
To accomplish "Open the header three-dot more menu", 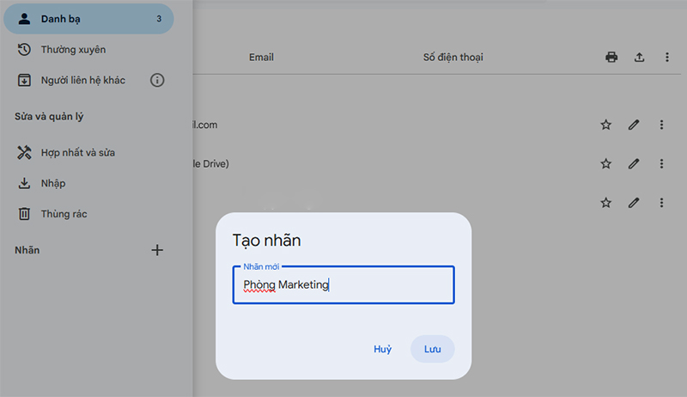I will tap(667, 57).
